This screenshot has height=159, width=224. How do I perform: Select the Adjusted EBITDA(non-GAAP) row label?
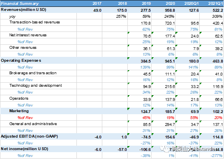[x=29, y=136]
